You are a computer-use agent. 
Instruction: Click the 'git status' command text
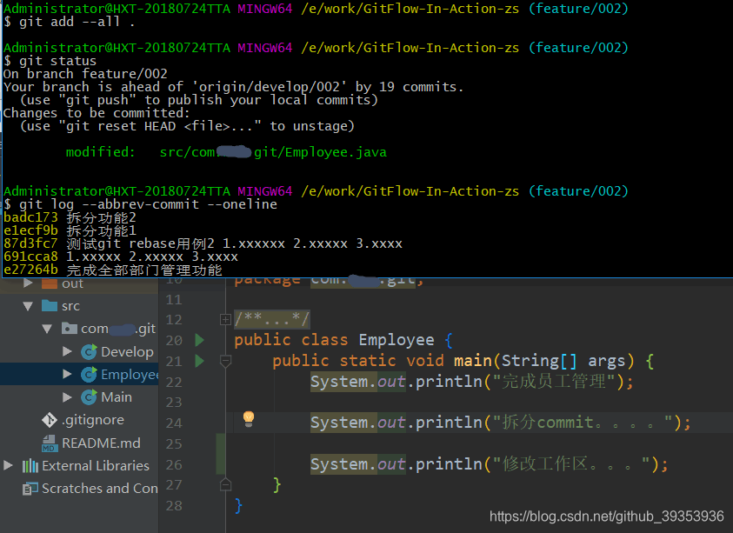[57, 61]
